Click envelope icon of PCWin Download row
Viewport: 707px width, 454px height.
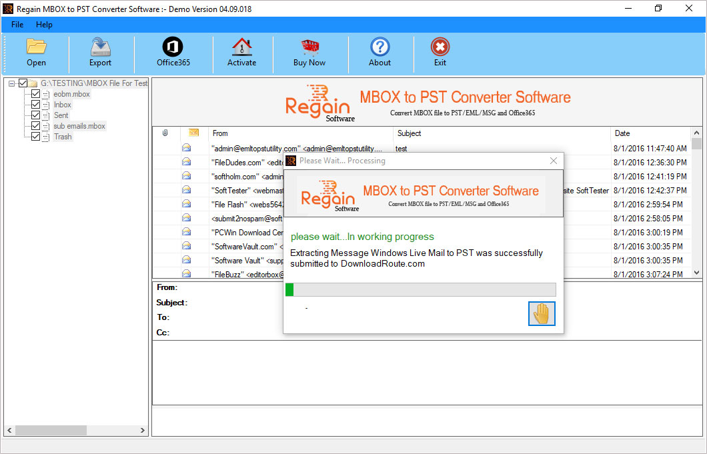(186, 232)
